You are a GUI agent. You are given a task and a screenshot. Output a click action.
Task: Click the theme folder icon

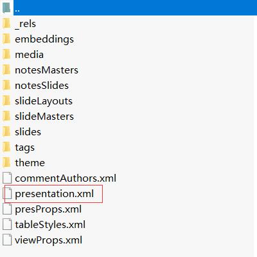tap(6, 162)
